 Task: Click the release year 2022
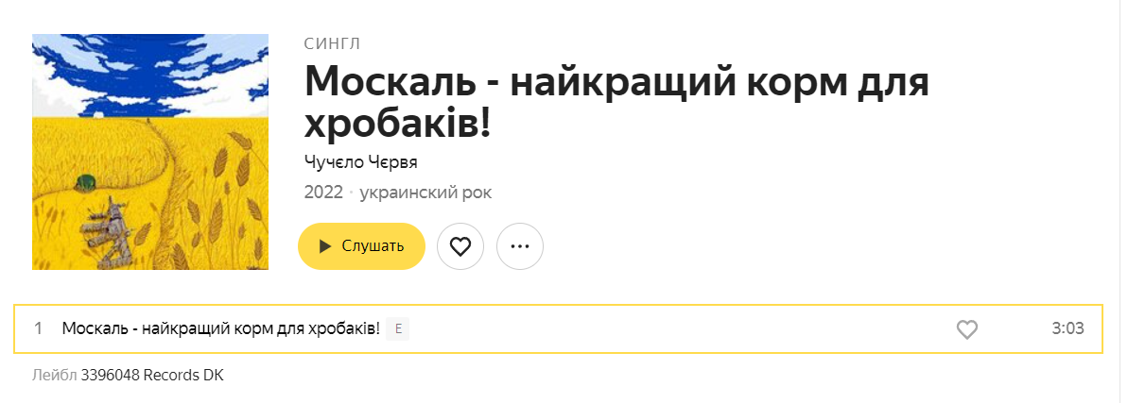tap(323, 193)
